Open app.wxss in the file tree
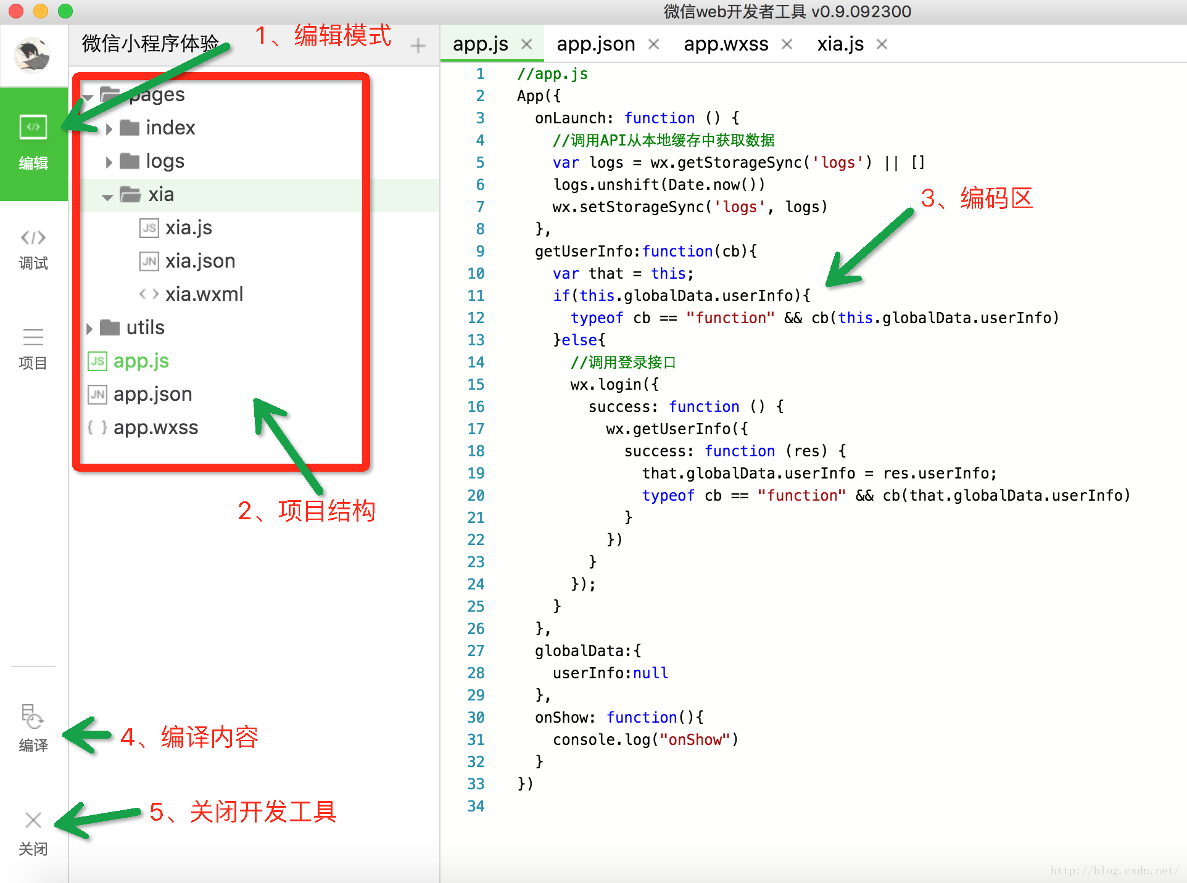1187x883 pixels. 155,427
